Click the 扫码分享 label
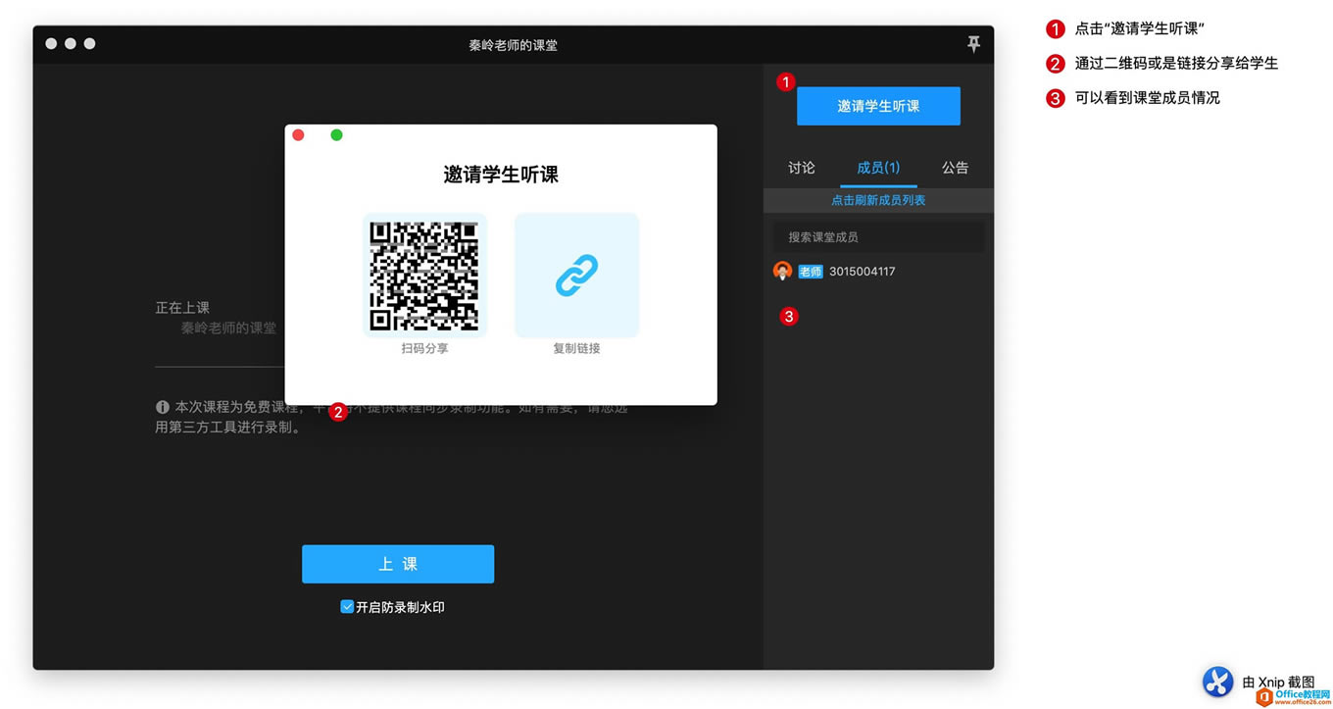This screenshot has height=709, width=1333. click(x=424, y=348)
